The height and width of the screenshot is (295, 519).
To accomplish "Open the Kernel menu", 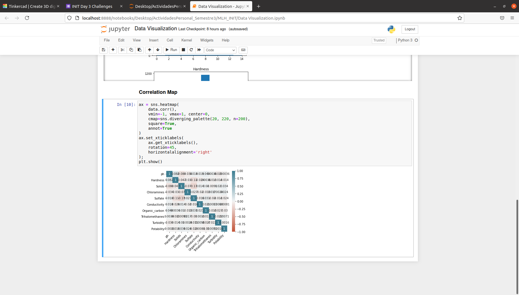I will point(186,40).
